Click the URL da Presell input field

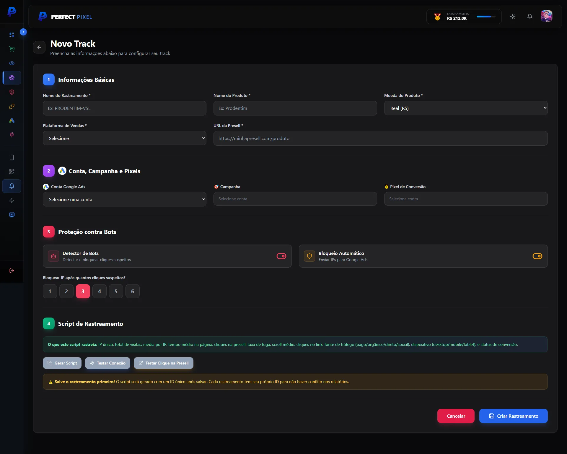point(380,138)
